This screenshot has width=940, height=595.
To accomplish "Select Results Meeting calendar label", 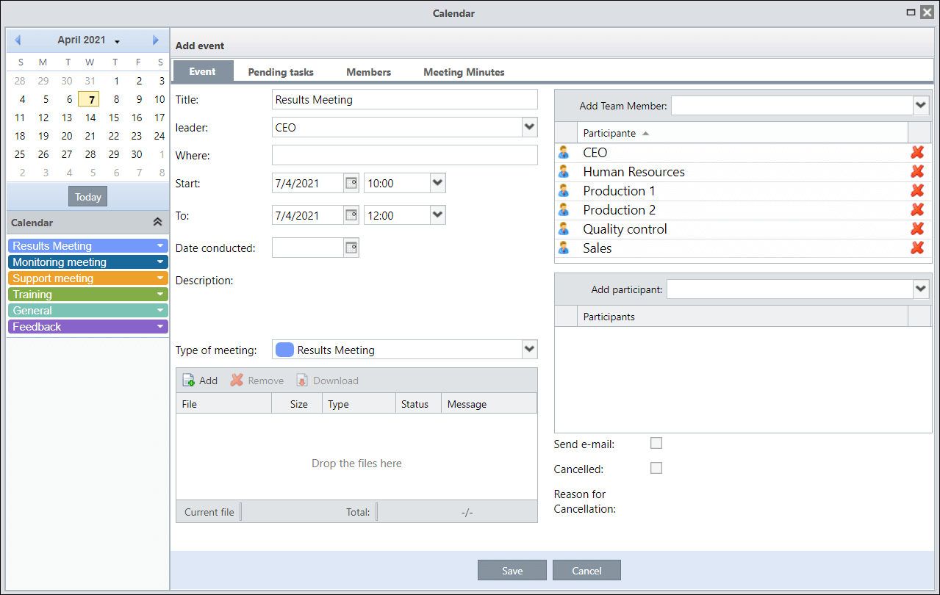I will coord(52,246).
